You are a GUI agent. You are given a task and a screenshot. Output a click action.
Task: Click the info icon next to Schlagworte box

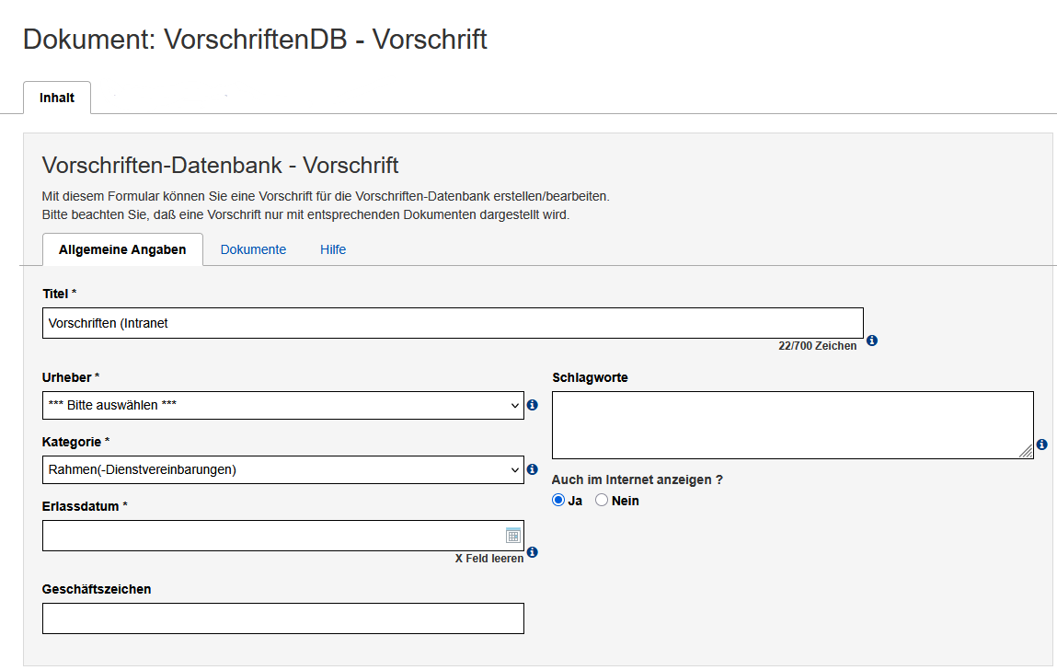pyautogui.click(x=1041, y=445)
